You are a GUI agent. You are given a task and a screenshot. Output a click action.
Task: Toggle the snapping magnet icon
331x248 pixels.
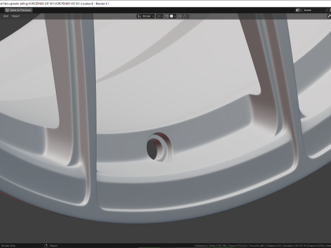point(167,16)
